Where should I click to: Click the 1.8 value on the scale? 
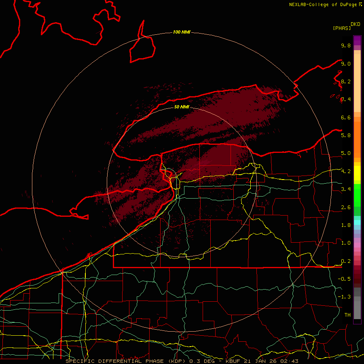pos(346,225)
